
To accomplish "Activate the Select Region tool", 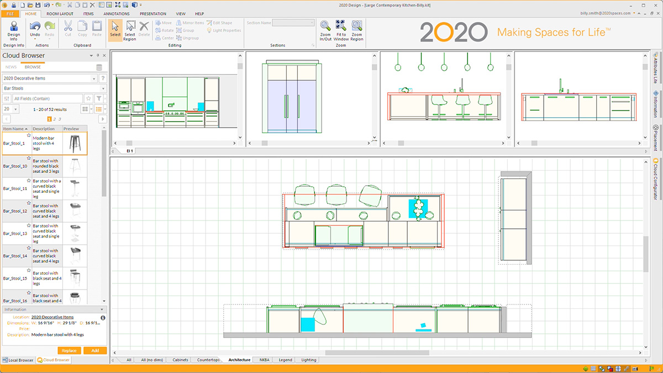I will pyautogui.click(x=130, y=30).
